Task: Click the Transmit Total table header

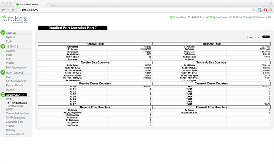Action: click(211, 44)
